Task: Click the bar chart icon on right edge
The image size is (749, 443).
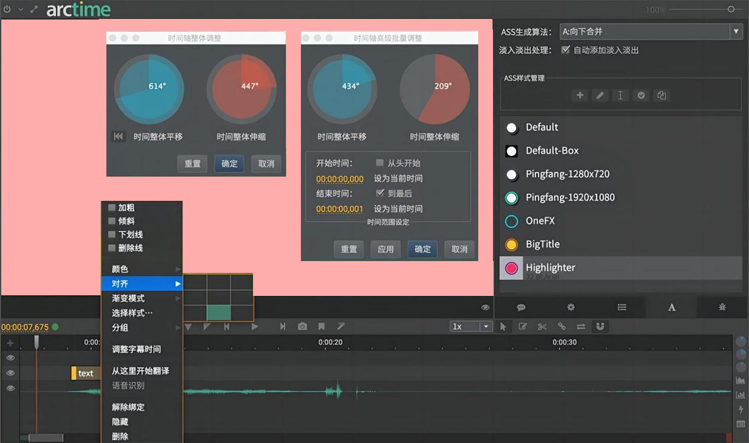Action: point(741,395)
